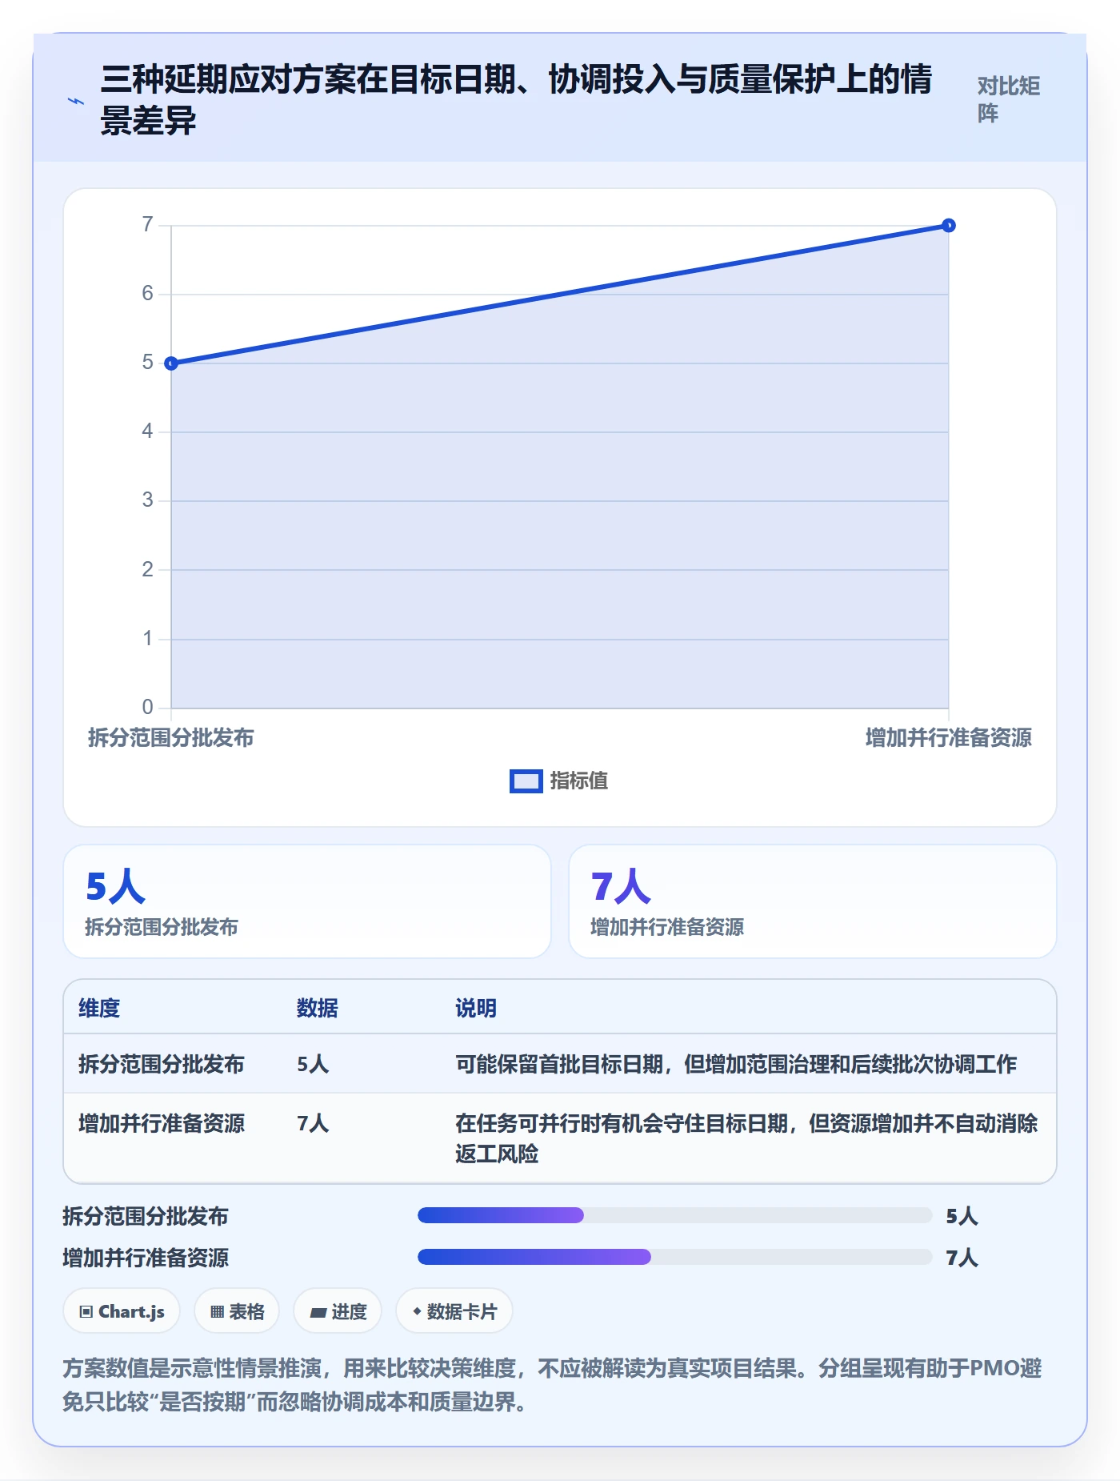Click the 拆分范围分批发布 progress bar
This screenshot has width=1120, height=1481.
(674, 1215)
